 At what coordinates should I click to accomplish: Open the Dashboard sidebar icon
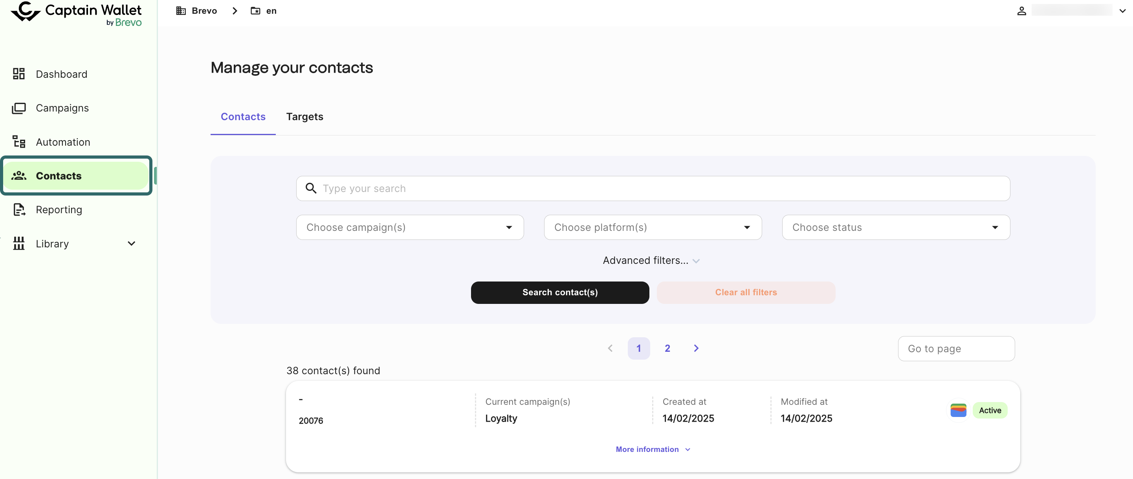pos(18,74)
